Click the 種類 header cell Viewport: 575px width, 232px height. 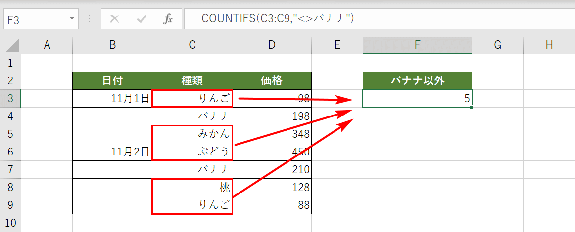point(192,80)
